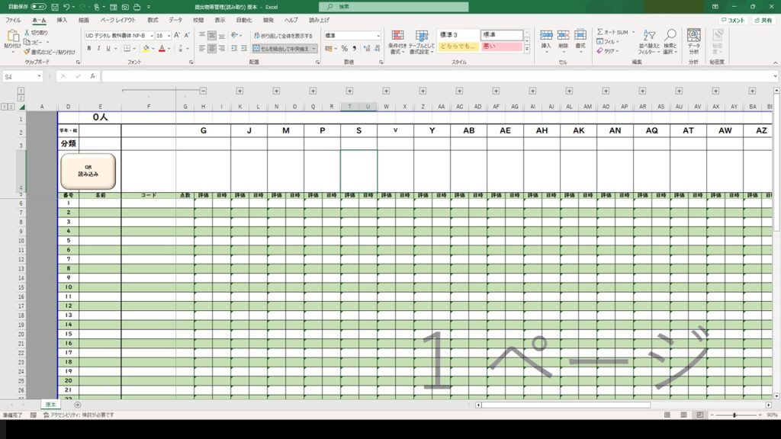The image size is (781, 439).
Task: Open the font name dropdown
Action: pyautogui.click(x=152, y=36)
